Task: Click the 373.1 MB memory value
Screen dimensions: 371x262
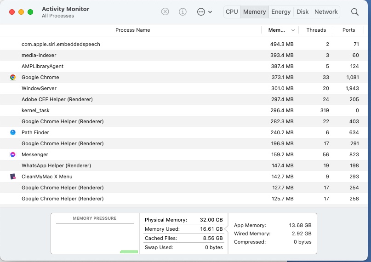Action: 282,77
